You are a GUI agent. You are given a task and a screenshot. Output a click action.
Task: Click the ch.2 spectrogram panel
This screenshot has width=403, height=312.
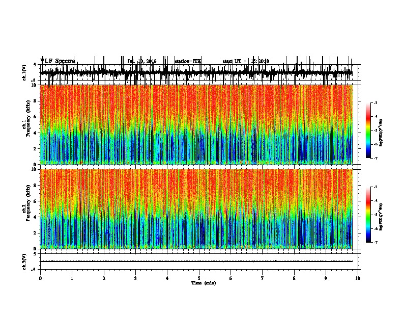point(196,209)
